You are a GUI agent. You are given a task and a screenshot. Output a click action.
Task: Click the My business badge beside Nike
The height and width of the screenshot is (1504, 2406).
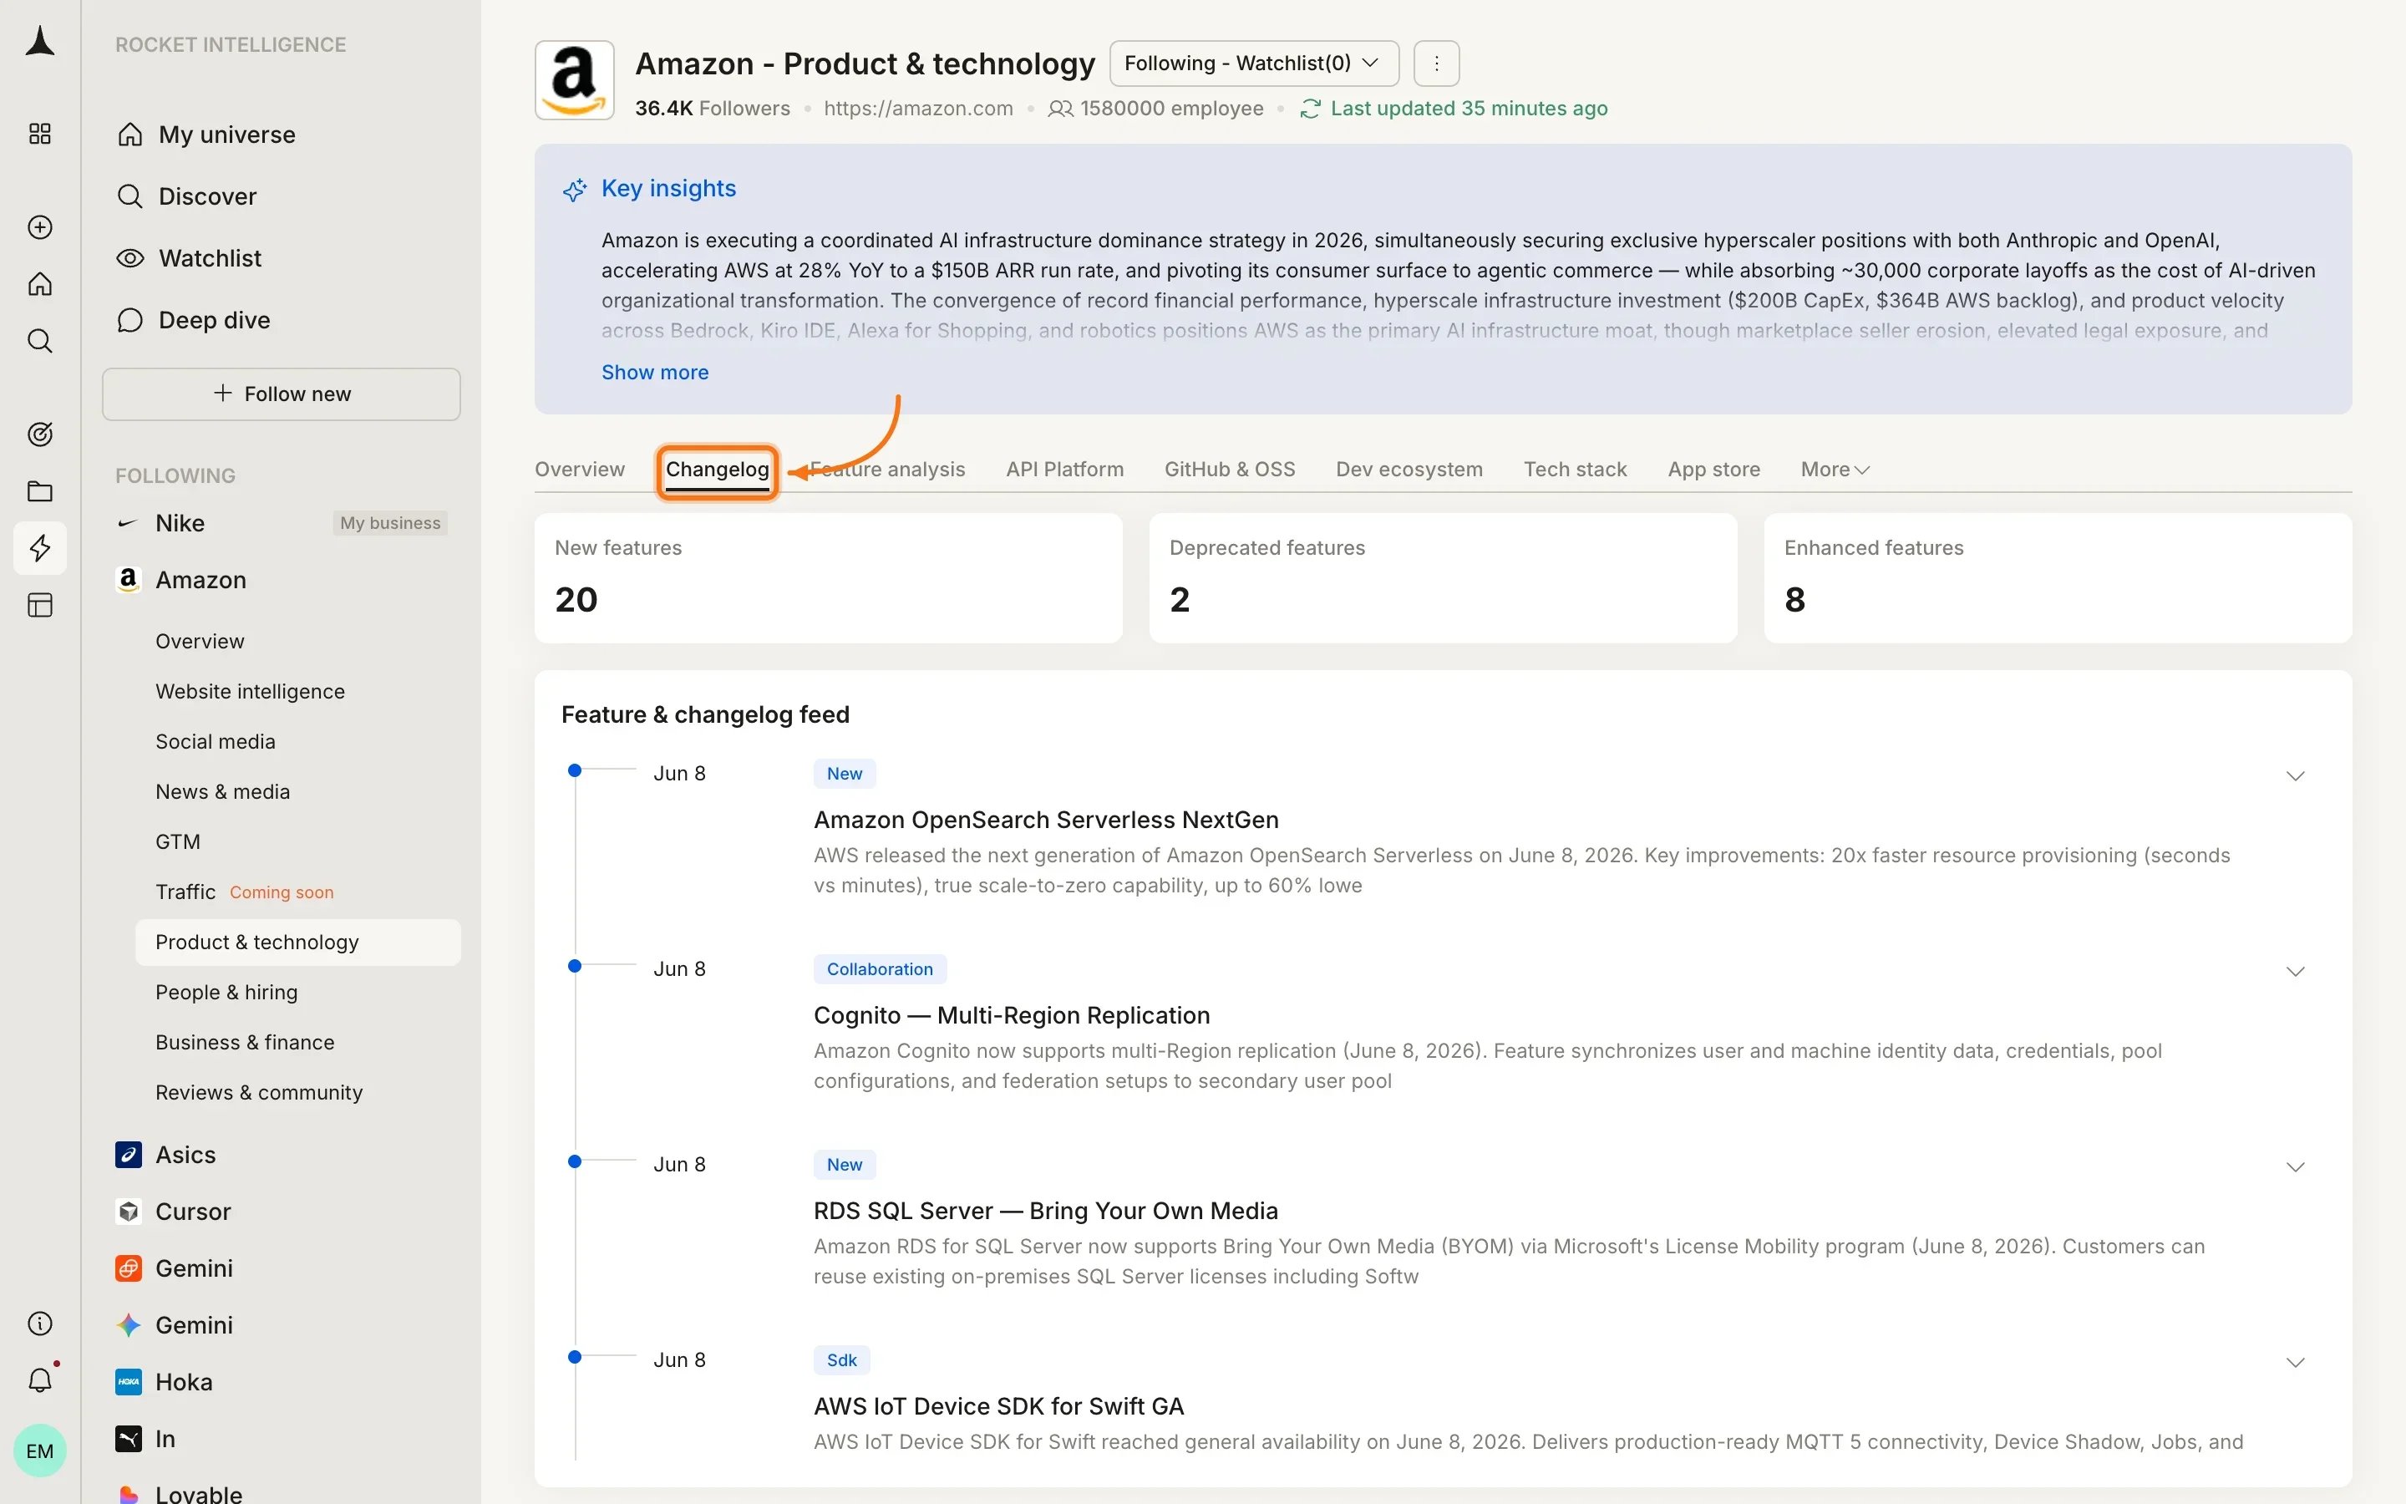390,523
